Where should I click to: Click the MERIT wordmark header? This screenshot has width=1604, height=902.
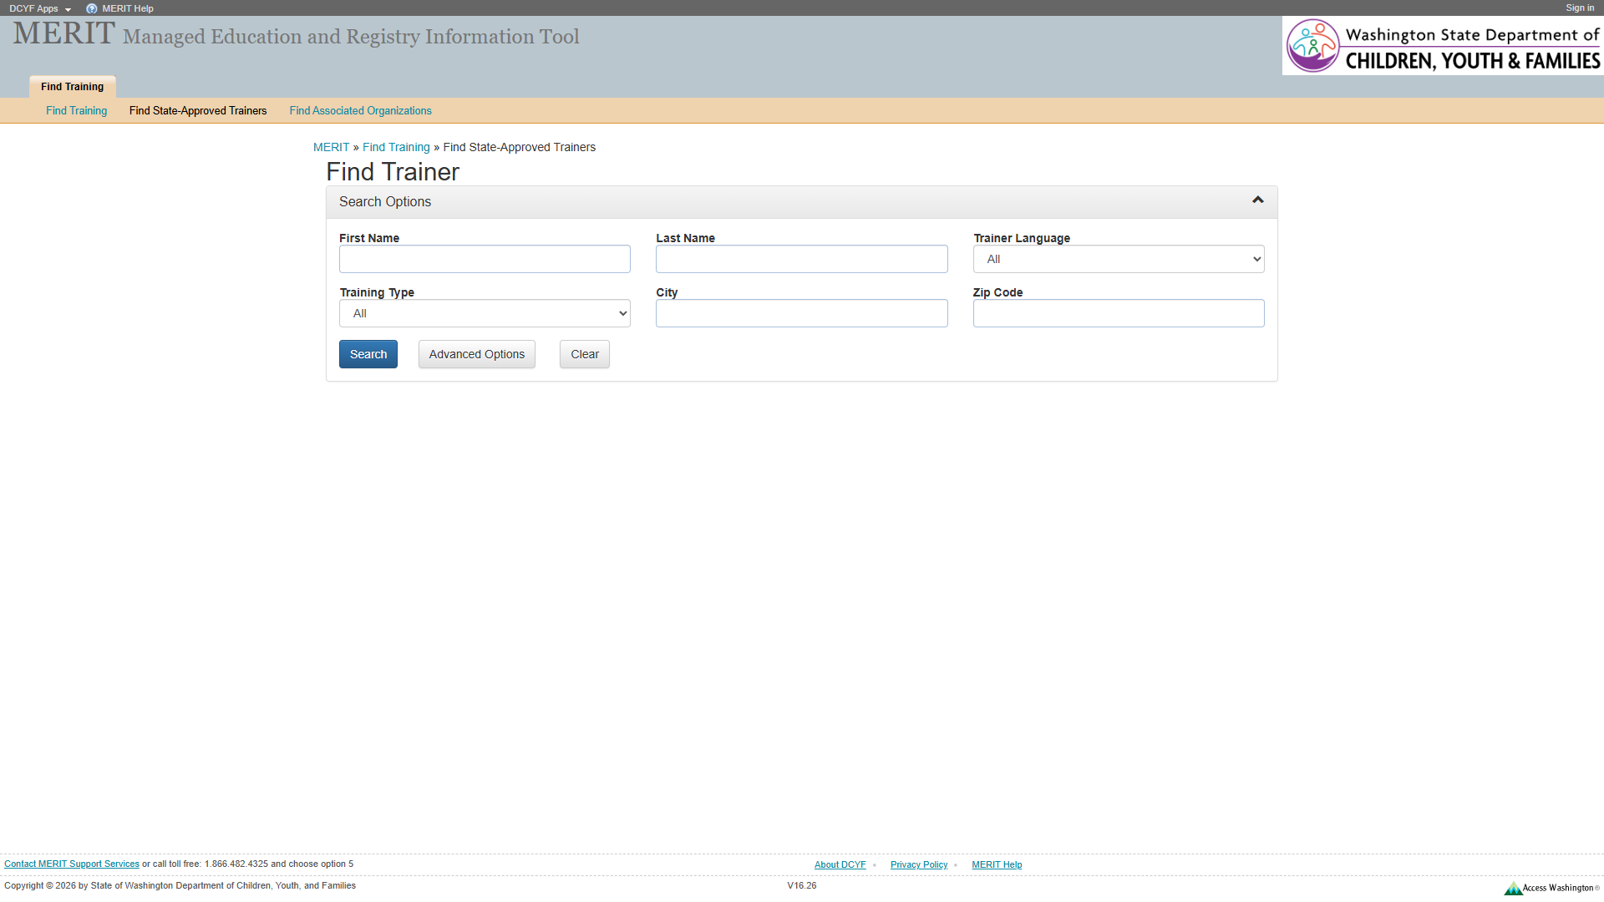pos(63,33)
